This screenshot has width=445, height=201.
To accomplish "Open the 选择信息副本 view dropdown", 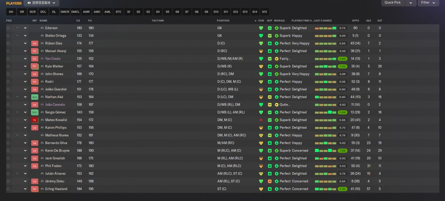I will [x=41, y=3].
